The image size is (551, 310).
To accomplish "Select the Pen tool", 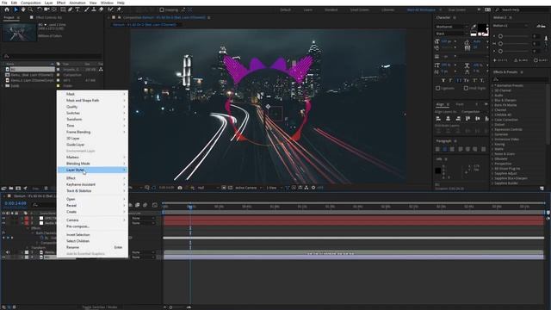I will click(x=70, y=9).
